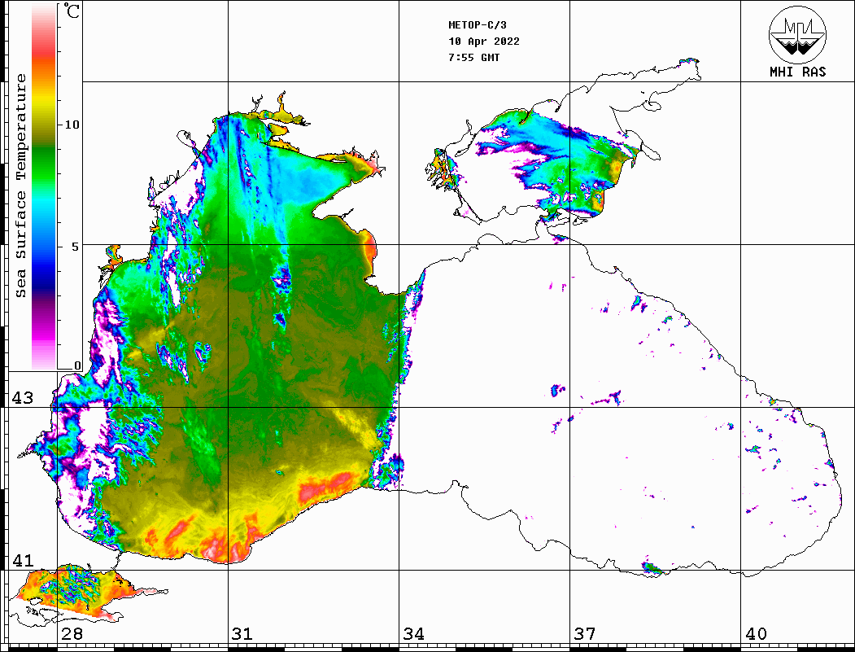Click longitude label 37
This screenshot has width=855, height=652.
585,634
